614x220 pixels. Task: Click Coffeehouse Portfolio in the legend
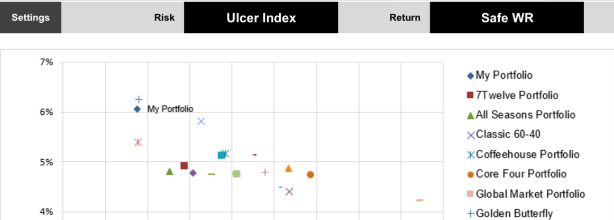click(x=527, y=154)
